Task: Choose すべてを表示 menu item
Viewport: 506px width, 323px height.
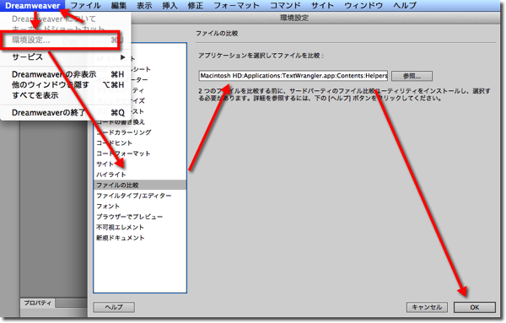Action: [66, 95]
